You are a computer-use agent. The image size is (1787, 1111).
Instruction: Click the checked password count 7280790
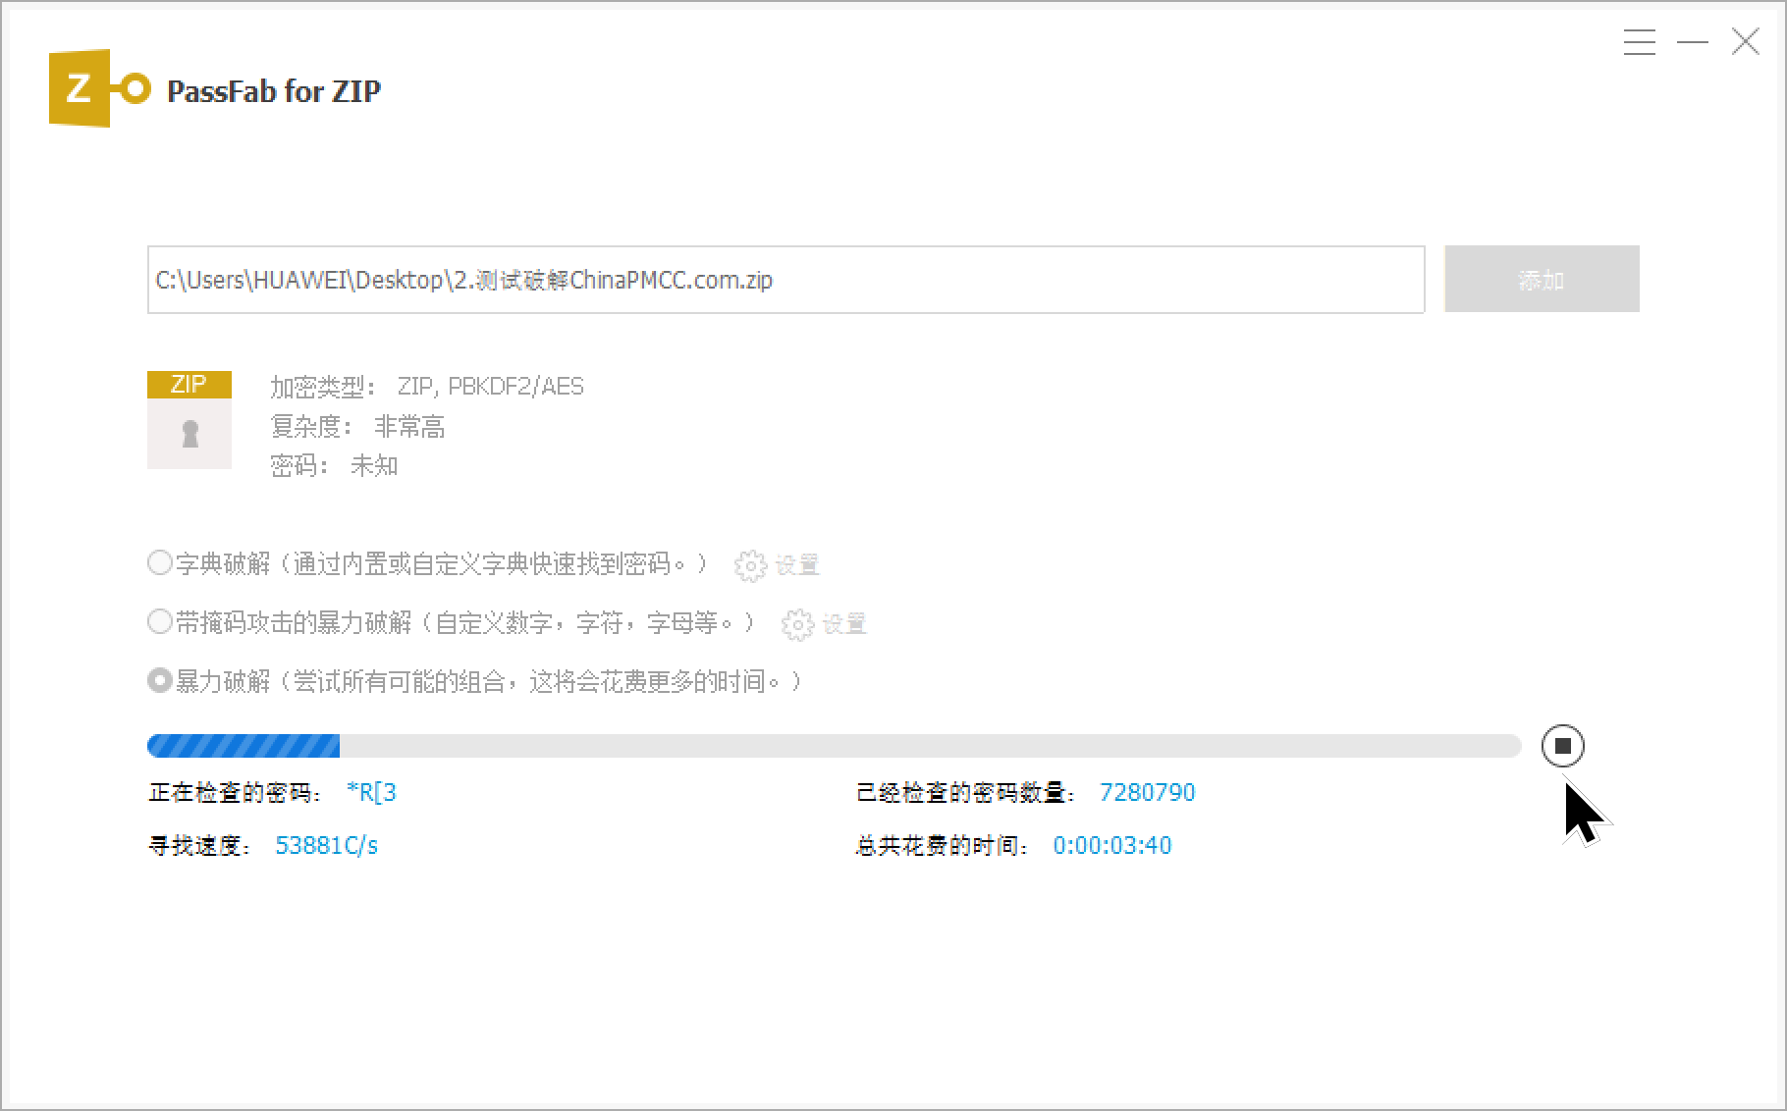[x=1147, y=793]
